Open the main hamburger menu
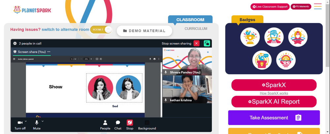This screenshot has height=134, width=330. coord(318,6)
